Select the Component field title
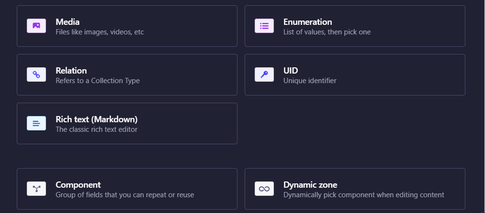The width and height of the screenshot is (485, 213). [78, 185]
